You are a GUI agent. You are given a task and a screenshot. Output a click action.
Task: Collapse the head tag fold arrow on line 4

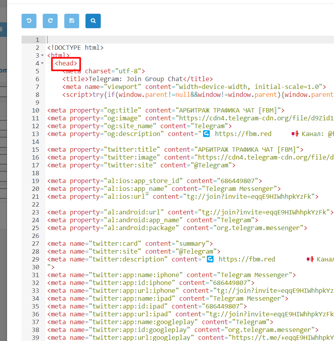pos(42,63)
